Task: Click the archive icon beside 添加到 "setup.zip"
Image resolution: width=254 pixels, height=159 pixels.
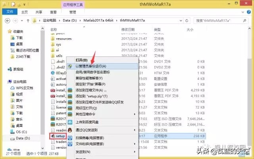Action: tap(70, 96)
